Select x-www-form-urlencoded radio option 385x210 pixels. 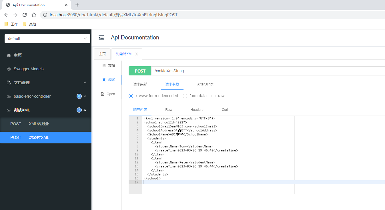131,96
